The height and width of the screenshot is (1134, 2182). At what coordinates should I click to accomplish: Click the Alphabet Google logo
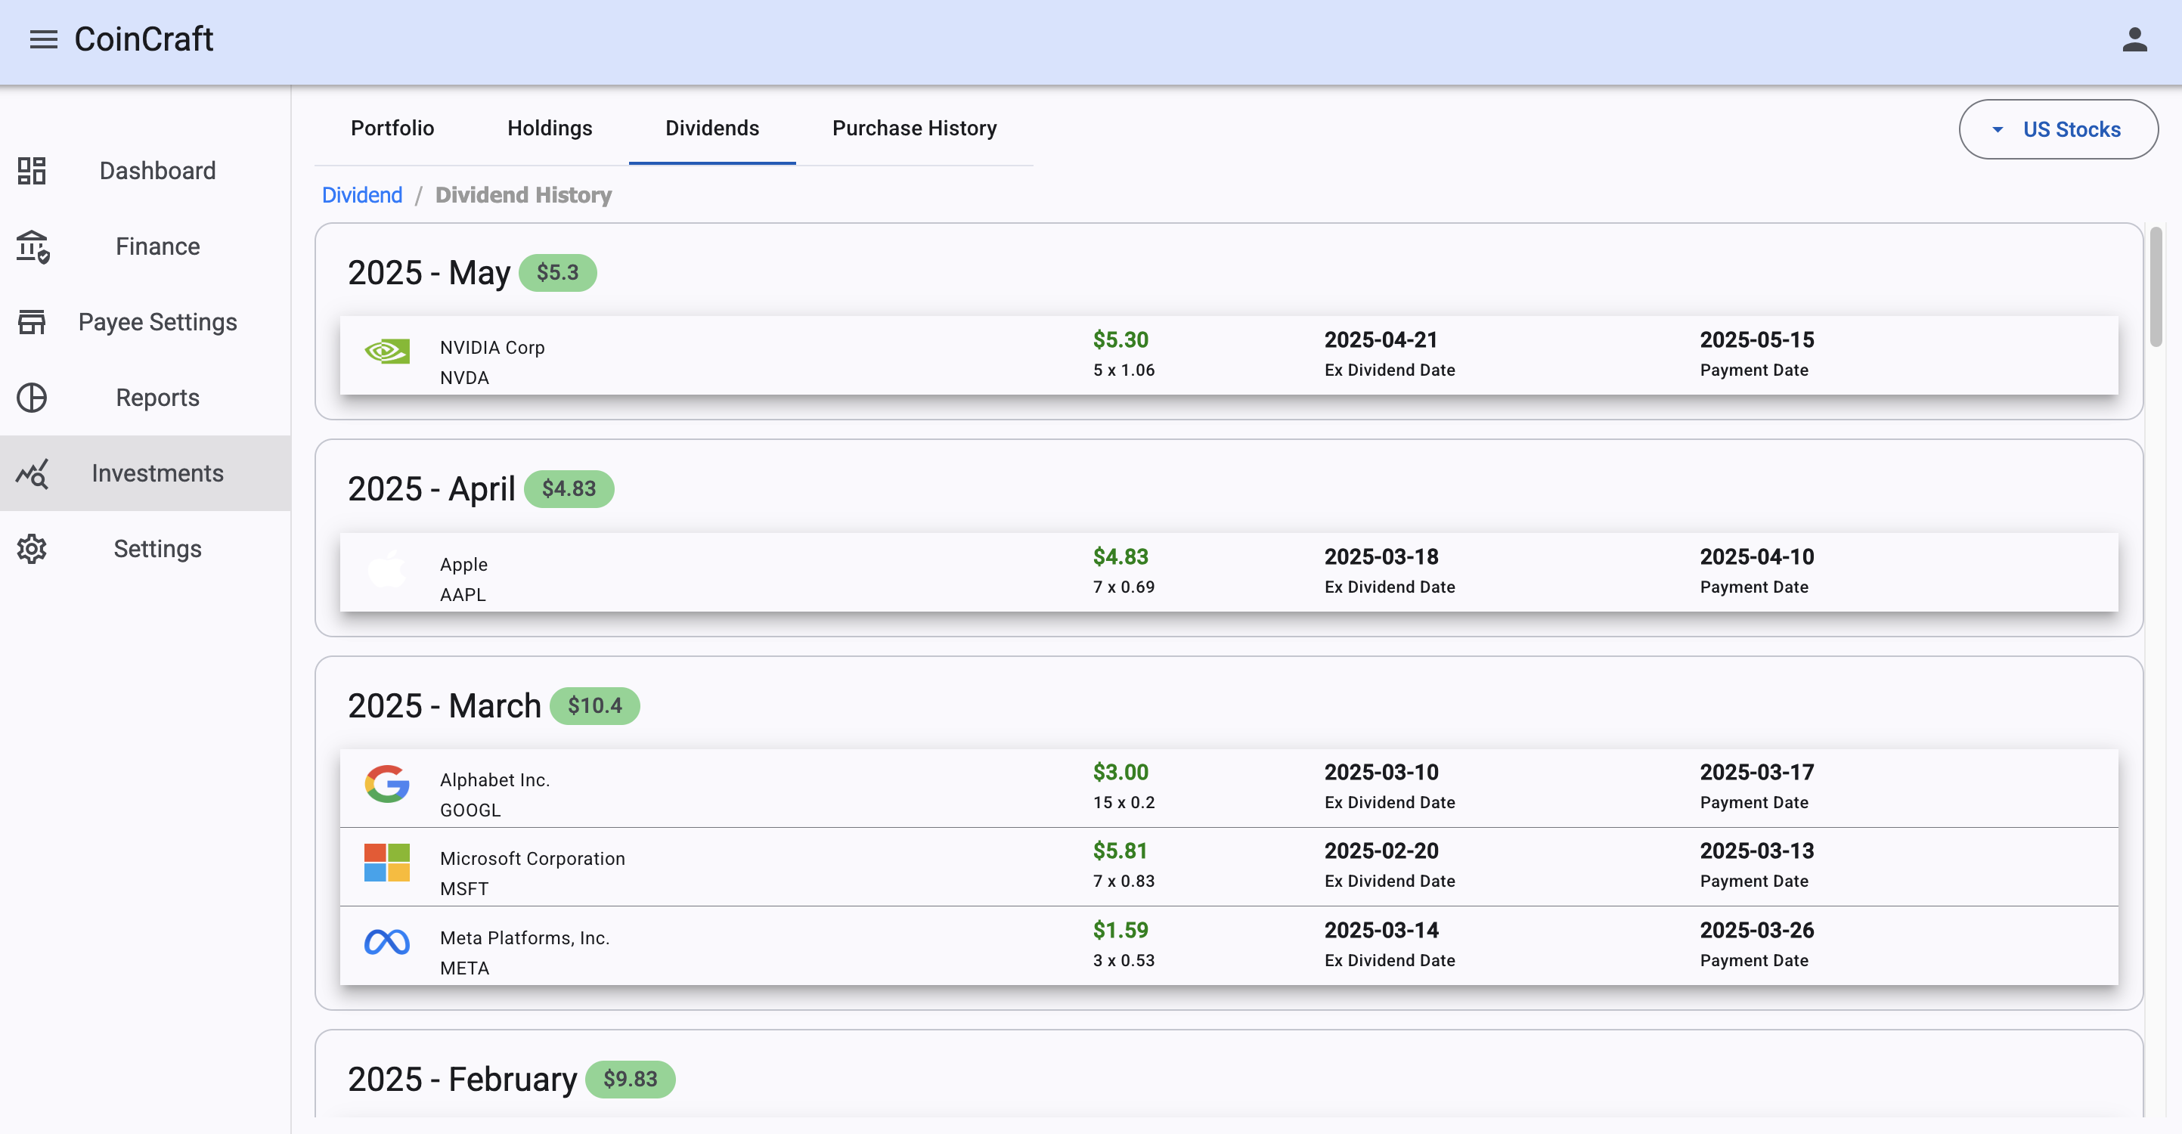point(387,784)
